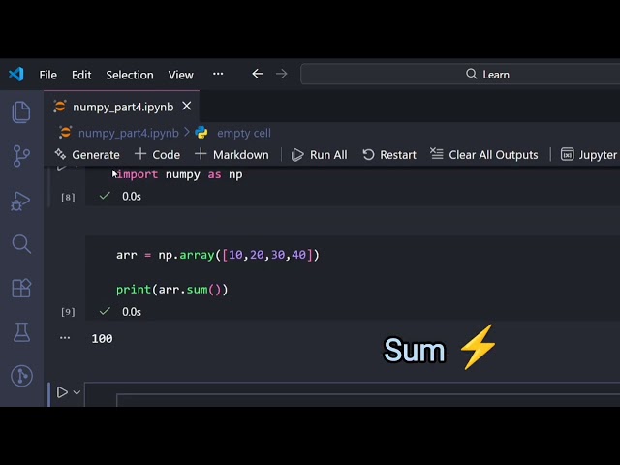Click the Python icon in breadcrumb
620x465 pixels.
click(201, 133)
